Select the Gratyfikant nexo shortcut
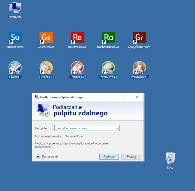Viewport: 195px width, 191px height. (x=139, y=40)
